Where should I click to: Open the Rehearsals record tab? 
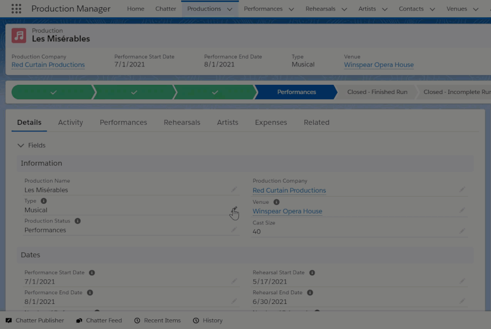pyautogui.click(x=182, y=122)
